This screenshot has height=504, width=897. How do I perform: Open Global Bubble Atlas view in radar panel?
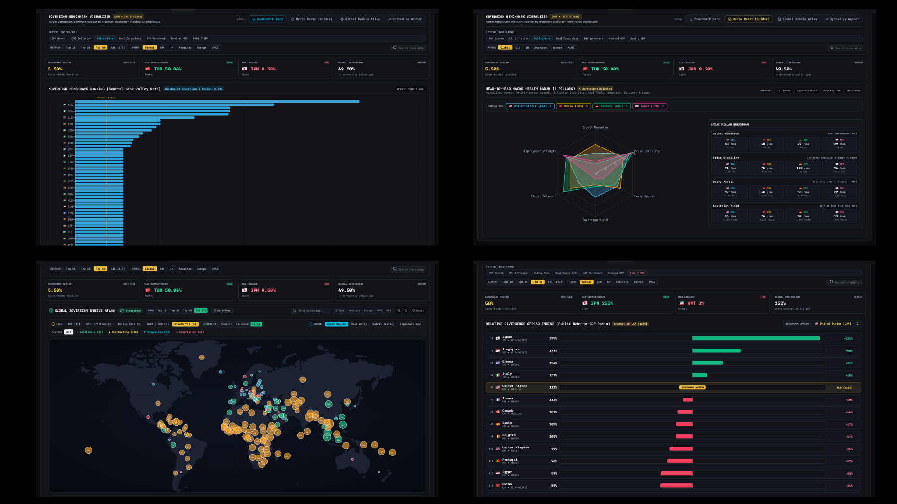click(x=797, y=19)
